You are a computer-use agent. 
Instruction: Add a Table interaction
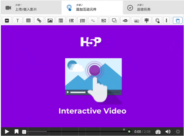click(28, 21)
